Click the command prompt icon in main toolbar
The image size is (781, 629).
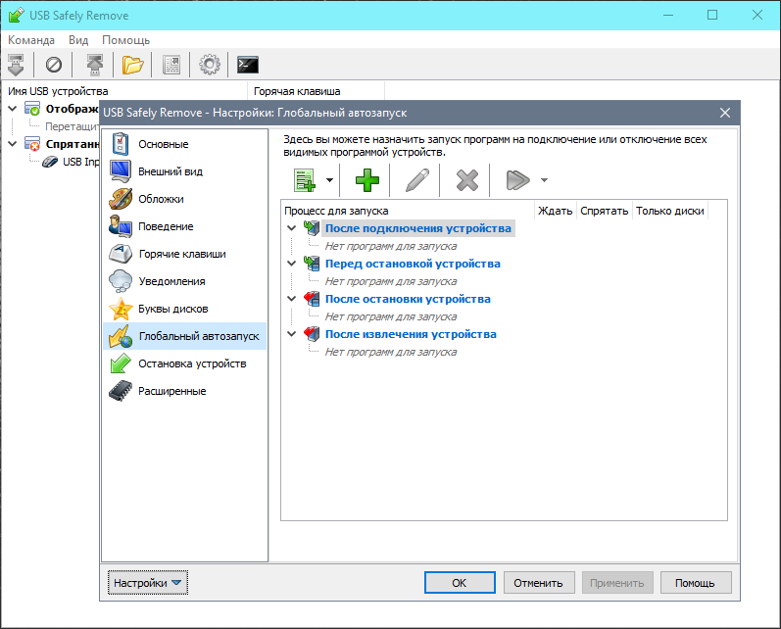[x=248, y=65]
